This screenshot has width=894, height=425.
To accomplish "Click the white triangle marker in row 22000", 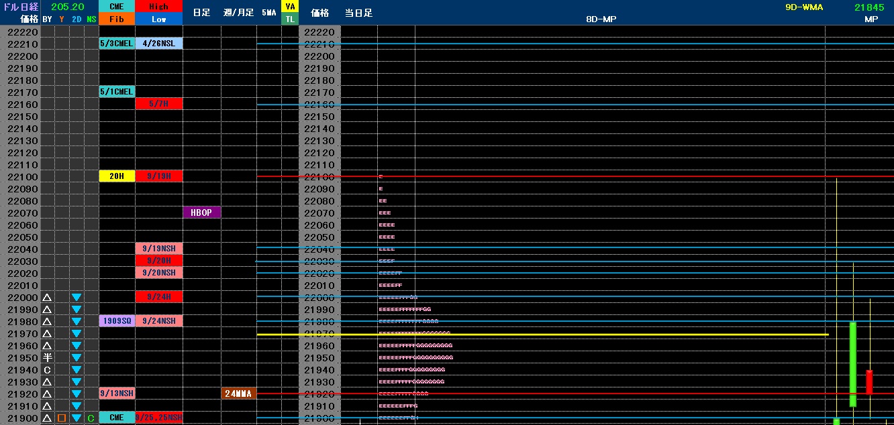I will 47,297.
